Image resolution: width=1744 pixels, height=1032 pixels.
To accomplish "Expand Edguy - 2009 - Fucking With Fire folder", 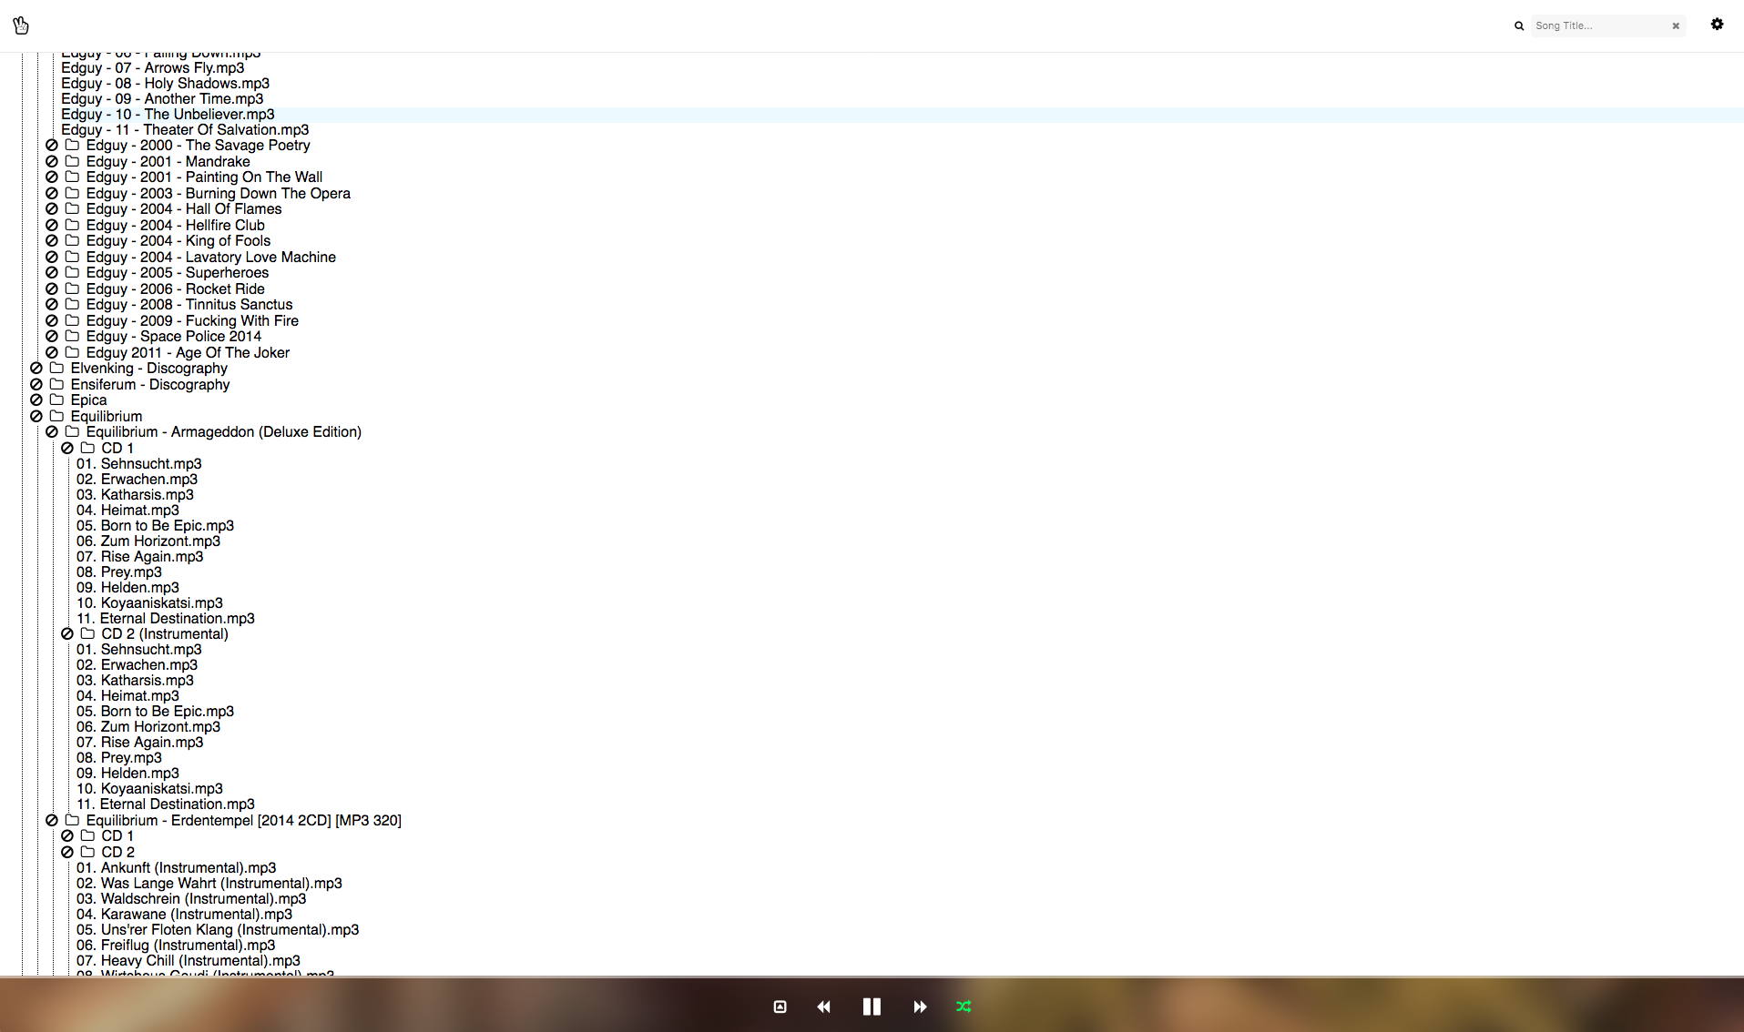I will 192,321.
